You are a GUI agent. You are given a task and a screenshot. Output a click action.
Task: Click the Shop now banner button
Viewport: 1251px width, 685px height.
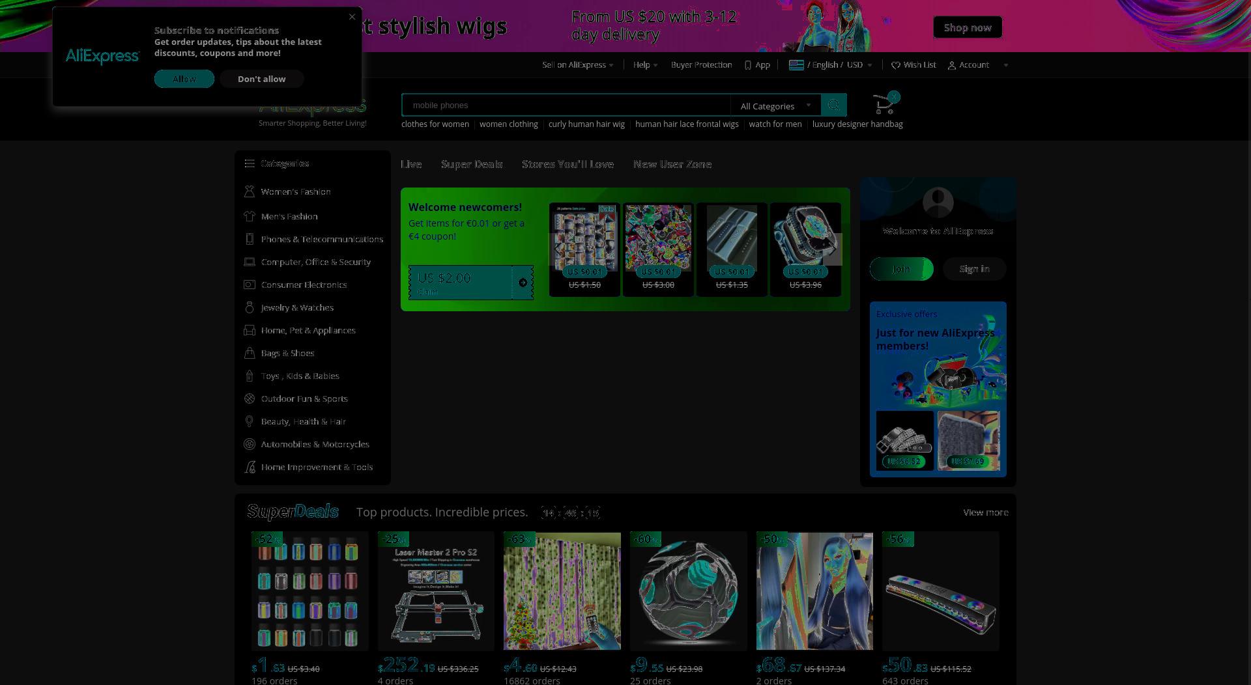(x=968, y=27)
